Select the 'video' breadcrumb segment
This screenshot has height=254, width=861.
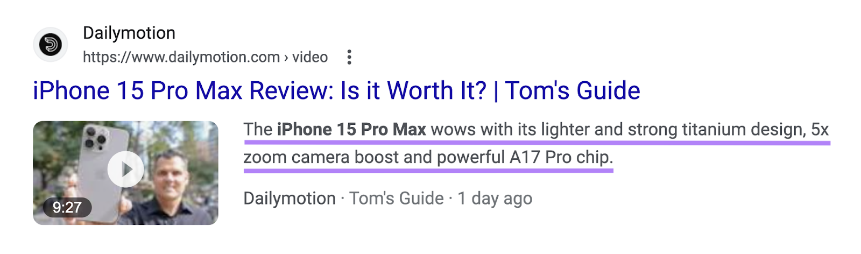[310, 57]
